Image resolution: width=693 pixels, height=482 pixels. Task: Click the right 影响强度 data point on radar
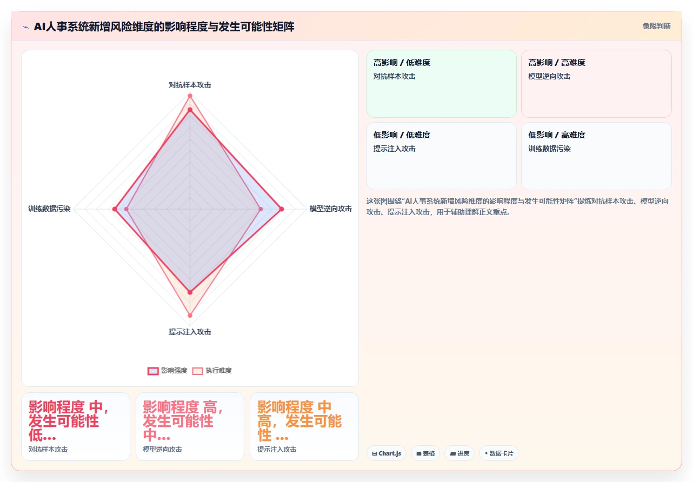pyautogui.click(x=281, y=209)
